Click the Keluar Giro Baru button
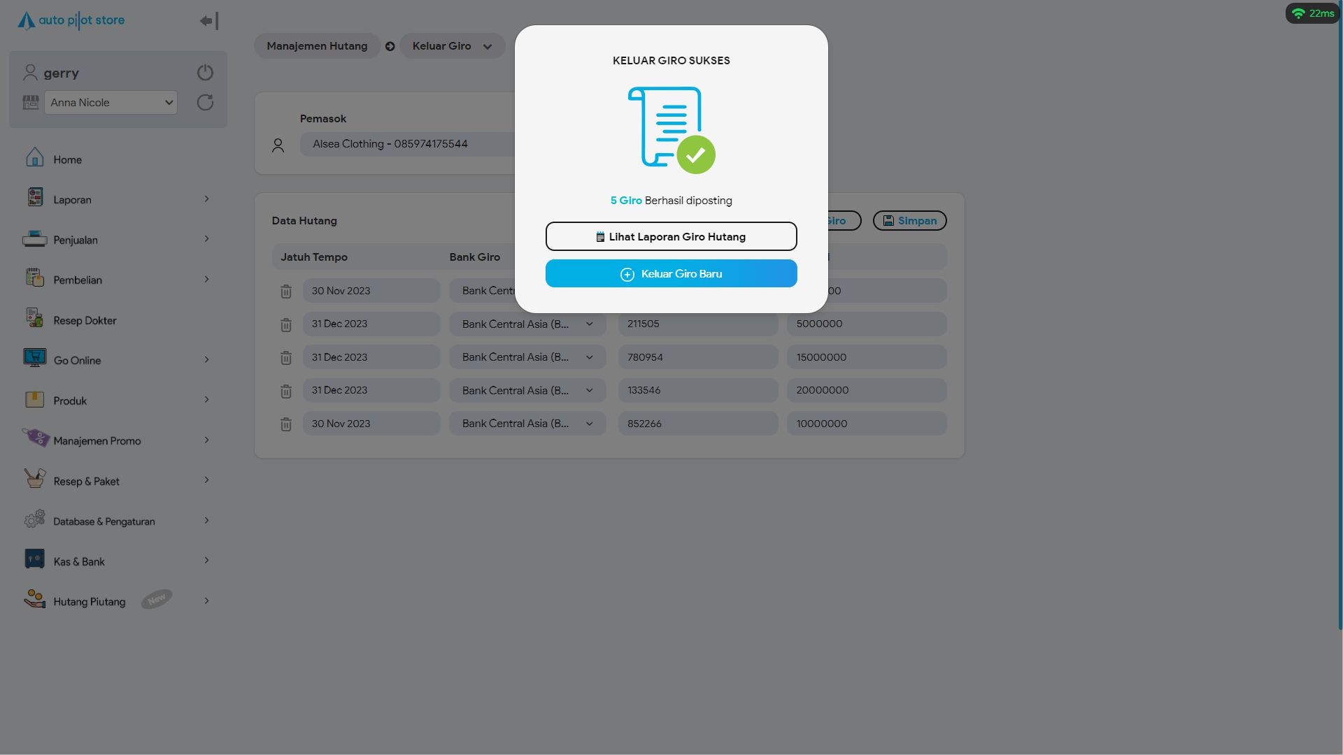The width and height of the screenshot is (1343, 755). tap(671, 274)
